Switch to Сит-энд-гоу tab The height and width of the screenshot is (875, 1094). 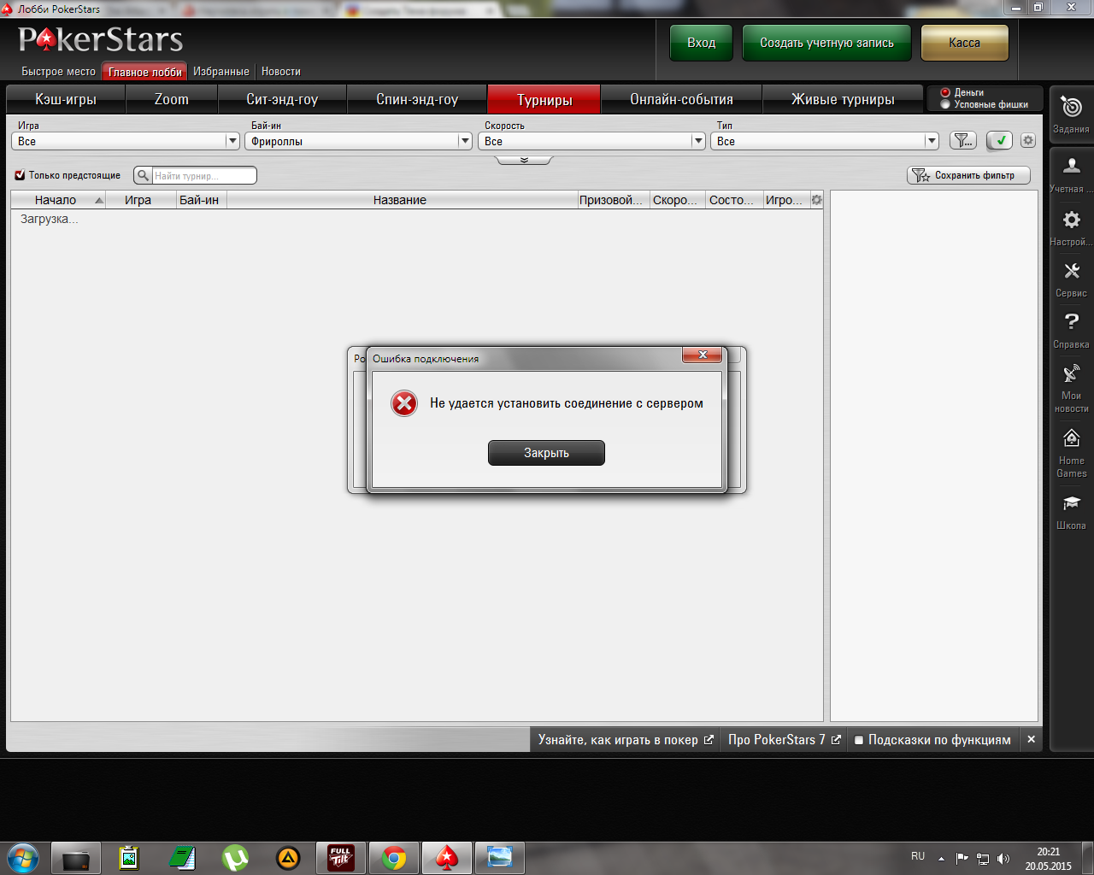click(282, 99)
